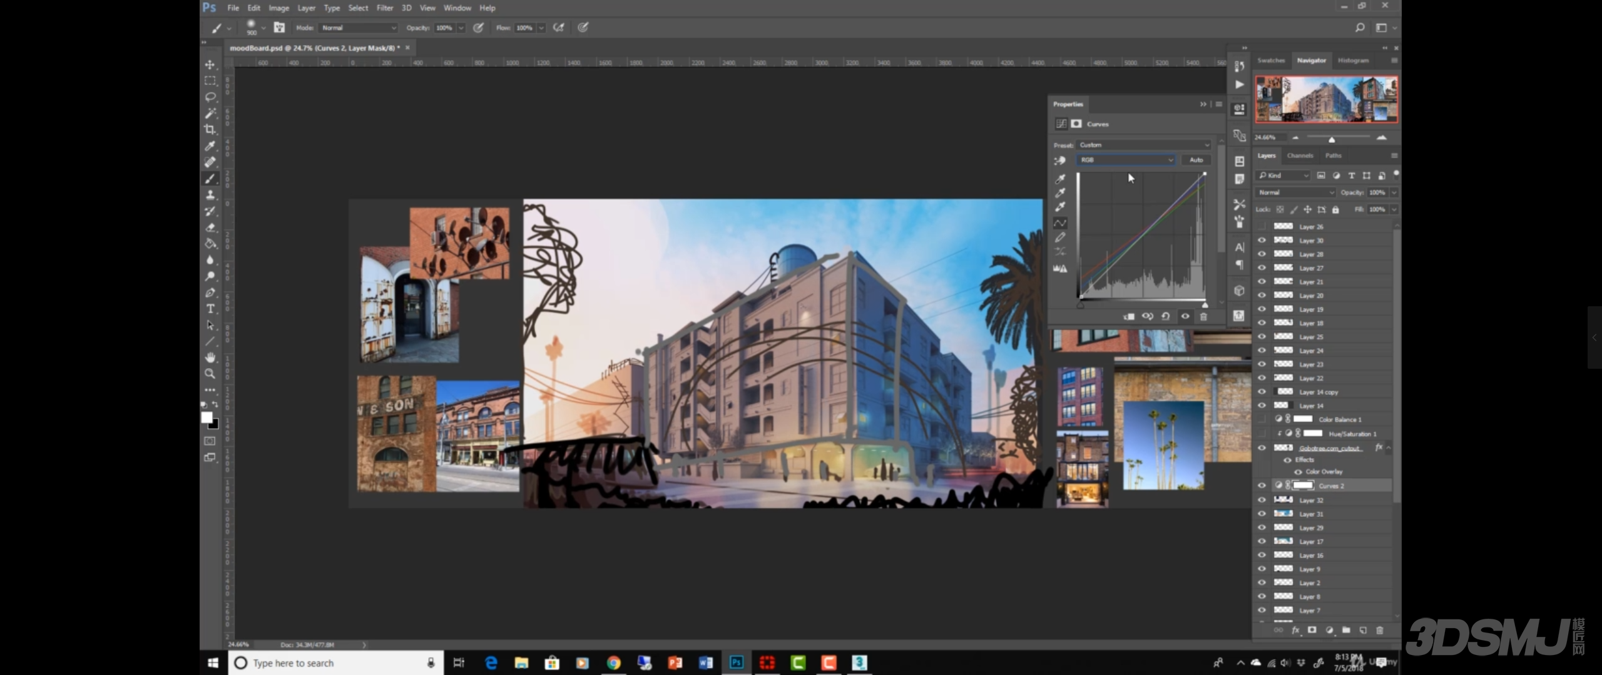Select the Pen tool
1602x675 pixels.
pyautogui.click(x=210, y=292)
